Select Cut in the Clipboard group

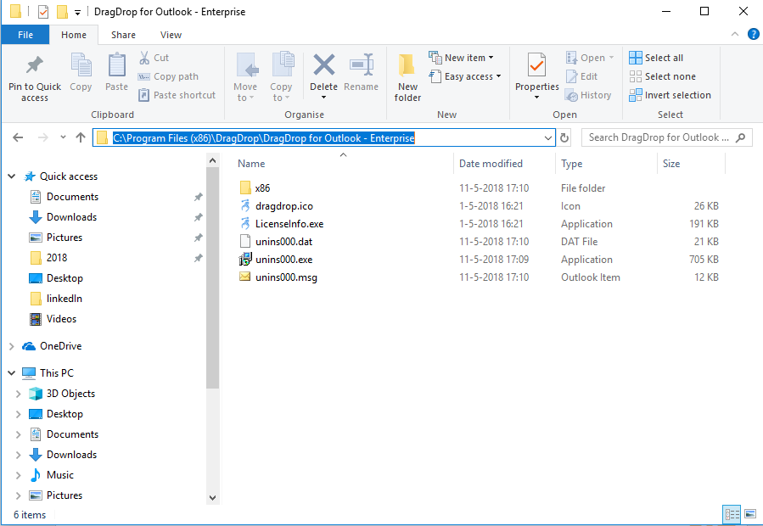[x=154, y=58]
